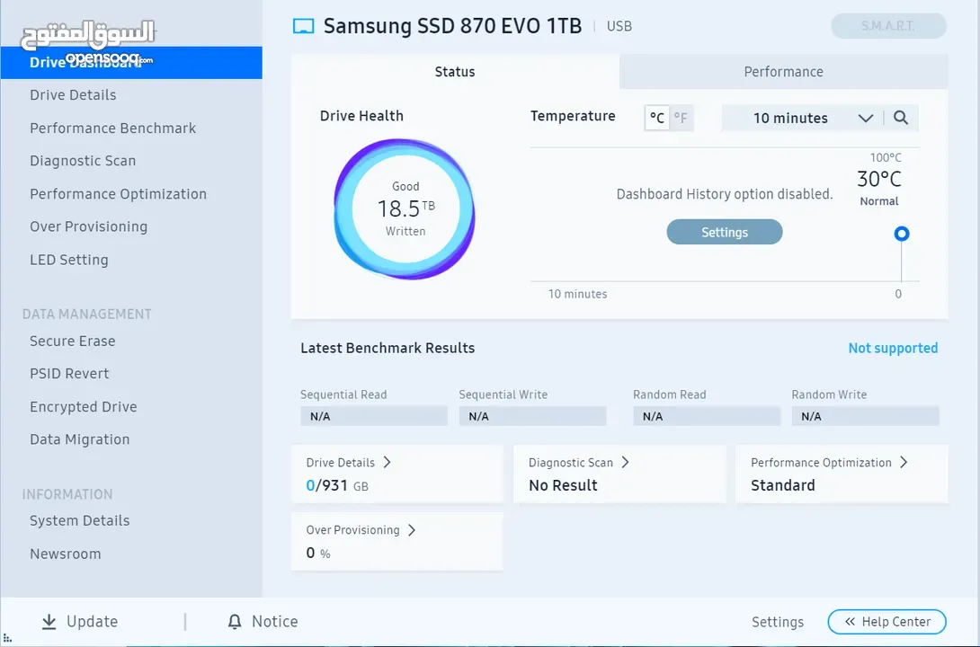980x647 pixels.
Task: Go to Performance Benchmark sidebar item
Action: pyautogui.click(x=113, y=128)
